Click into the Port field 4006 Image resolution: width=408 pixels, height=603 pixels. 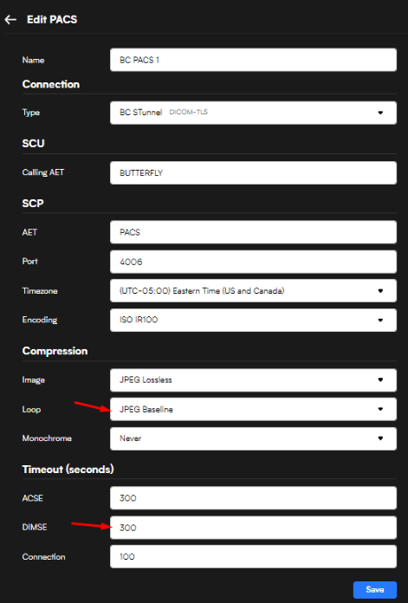(253, 262)
